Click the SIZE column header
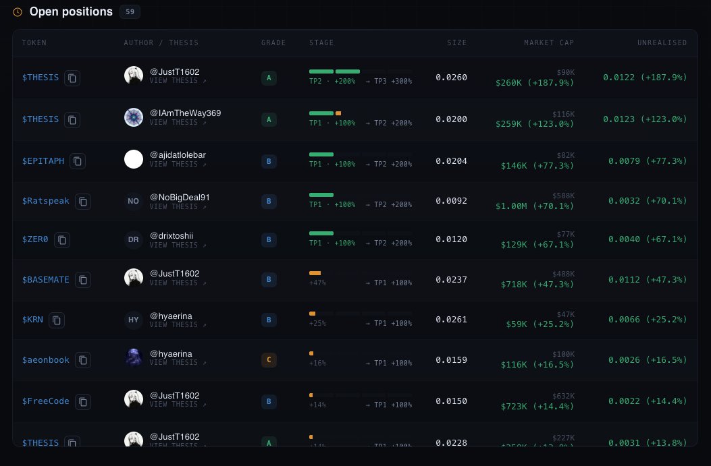The height and width of the screenshot is (466, 711). click(x=457, y=42)
